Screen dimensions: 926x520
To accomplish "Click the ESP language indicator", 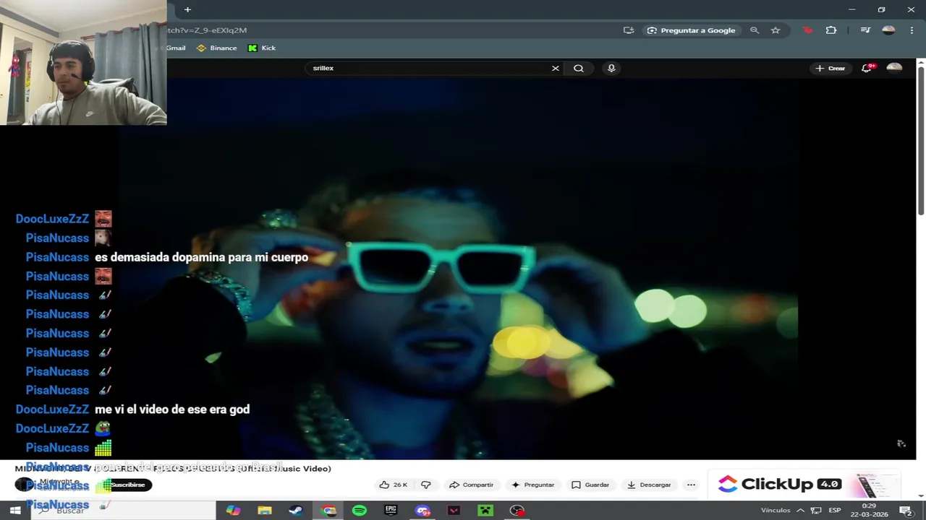I will point(835,510).
